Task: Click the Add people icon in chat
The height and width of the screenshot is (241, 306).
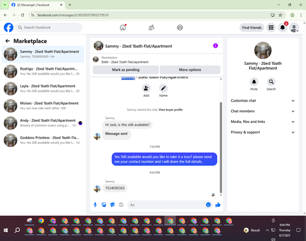Action: (146, 88)
